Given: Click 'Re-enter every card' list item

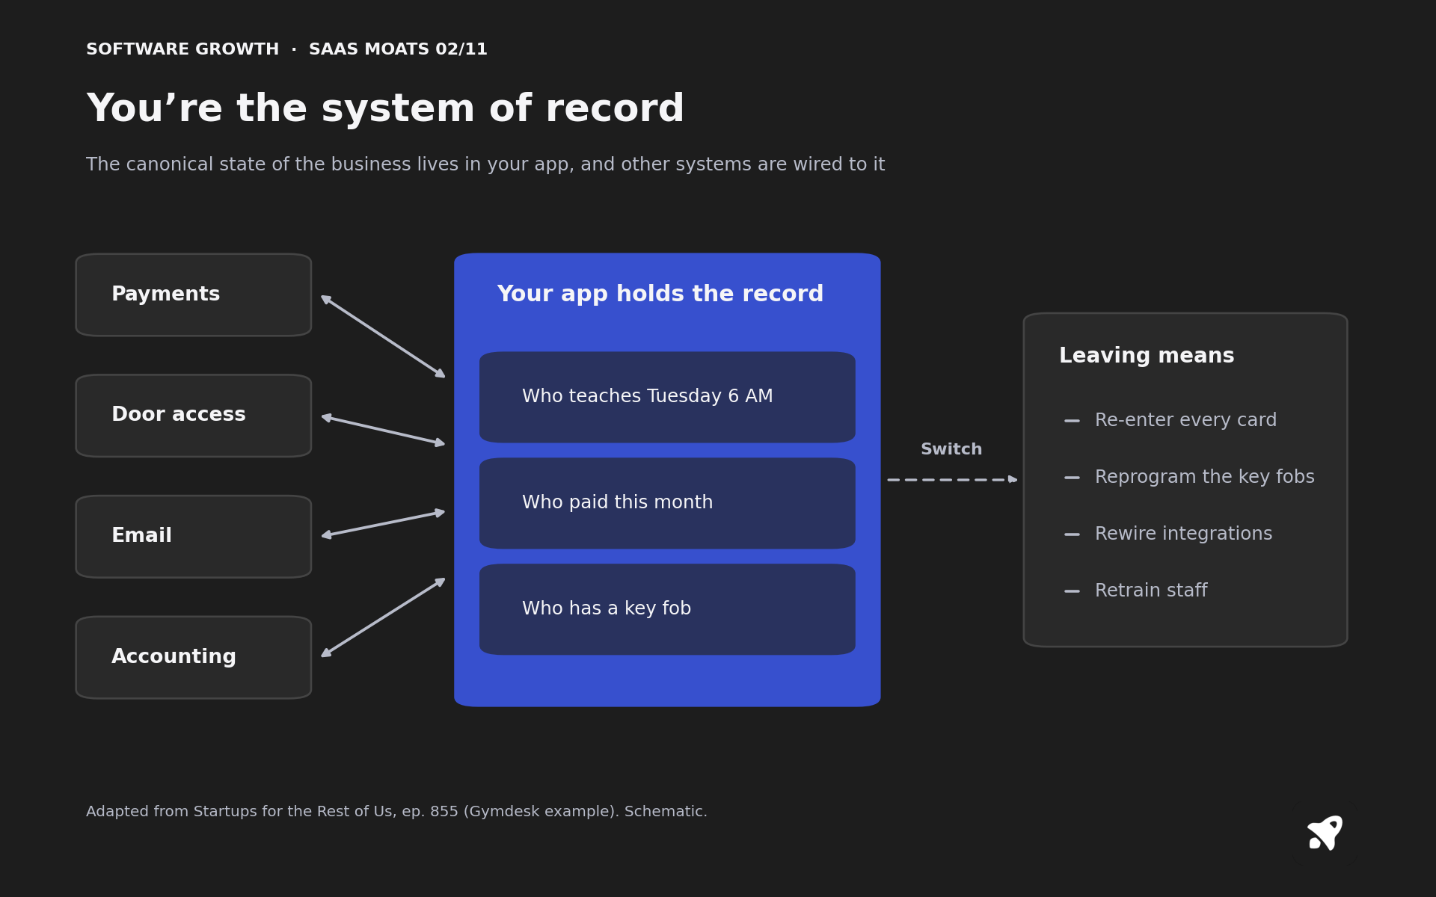Looking at the screenshot, I should tap(1170, 421).
